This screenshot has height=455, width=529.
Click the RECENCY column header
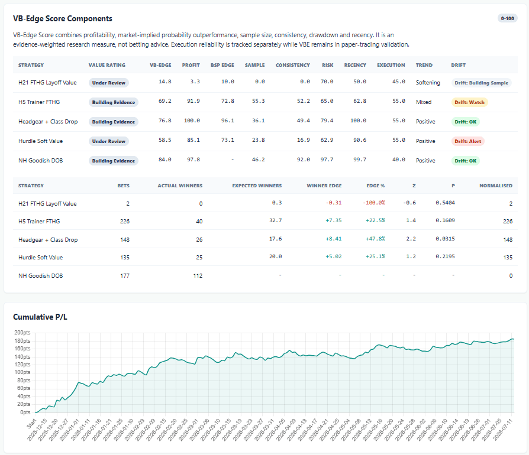pyautogui.click(x=355, y=65)
